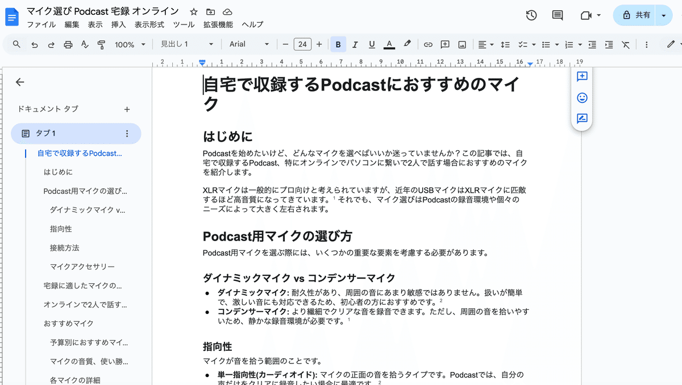The width and height of the screenshot is (682, 385).
Task: Open the text color picker
Action: 389,44
